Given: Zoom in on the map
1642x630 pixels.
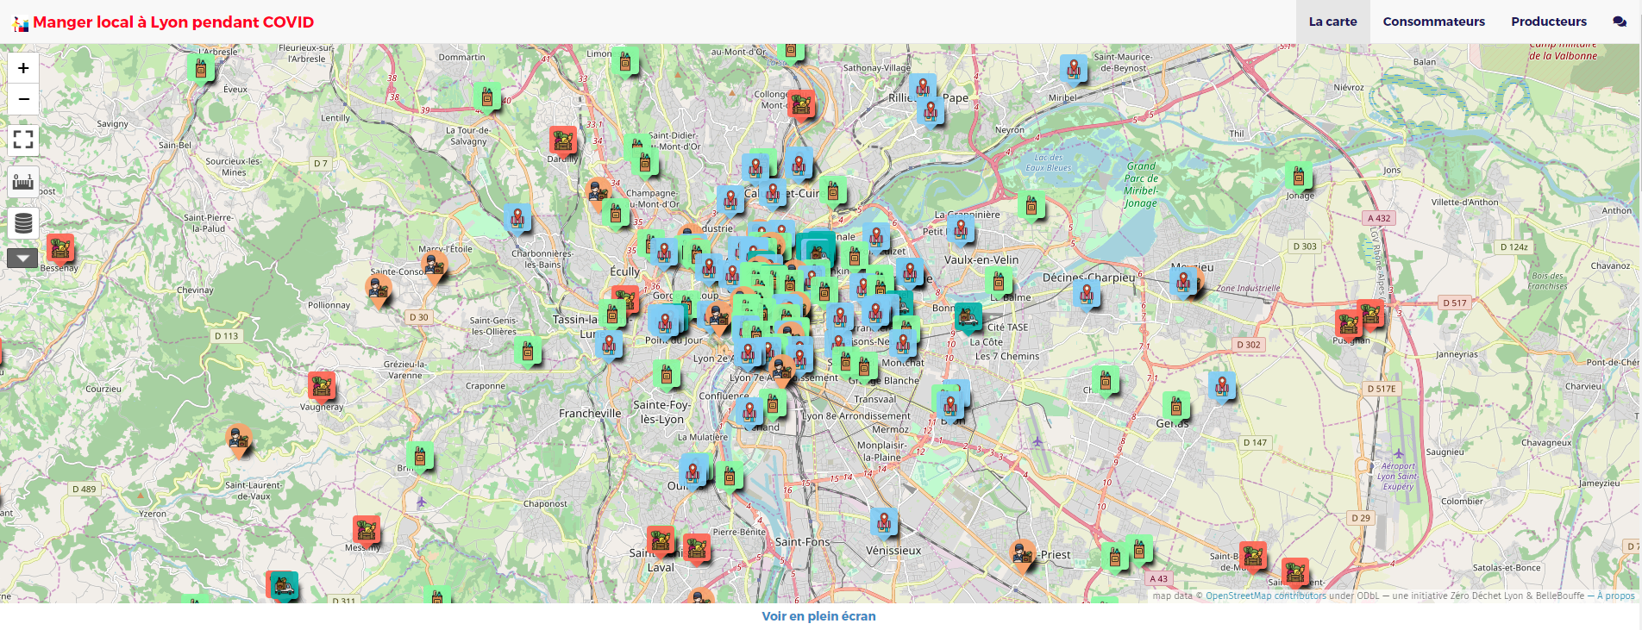Looking at the screenshot, I should (x=23, y=68).
